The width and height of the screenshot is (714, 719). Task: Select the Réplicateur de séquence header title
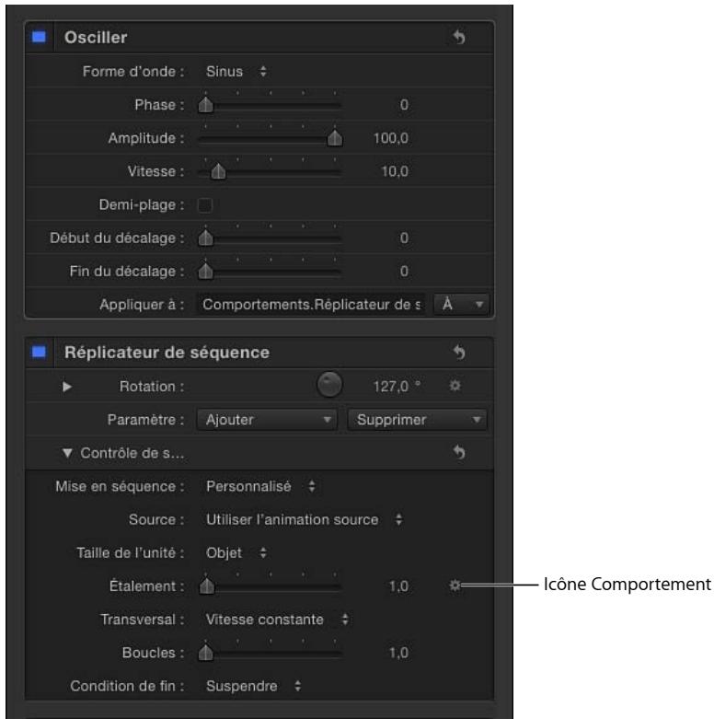[x=167, y=353]
